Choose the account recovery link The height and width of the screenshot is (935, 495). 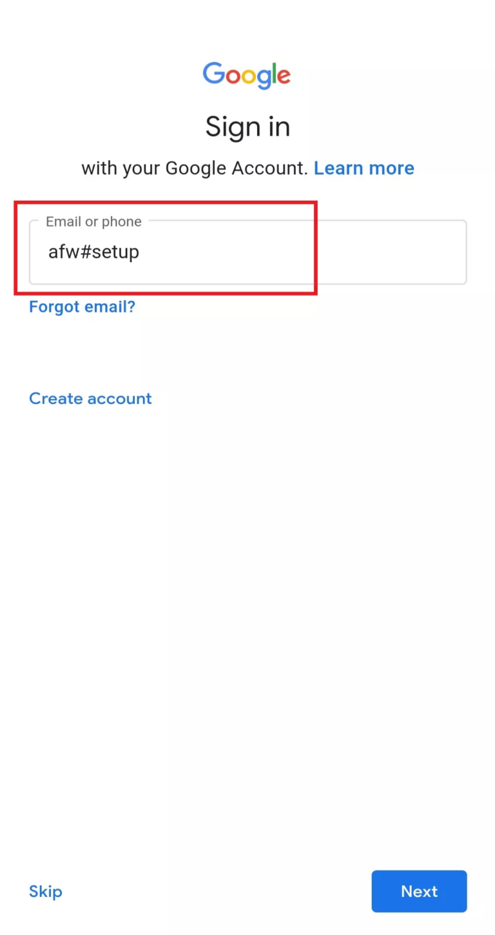pos(82,307)
